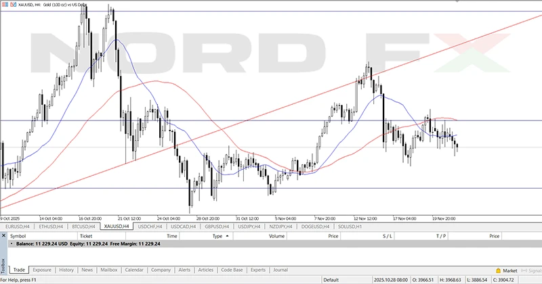Open the History terminal tab
Viewport: 542px width, 284px height.
click(66, 270)
